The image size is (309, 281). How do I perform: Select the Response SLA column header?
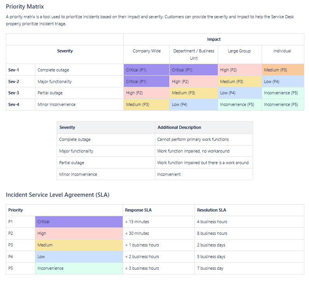(x=138, y=210)
